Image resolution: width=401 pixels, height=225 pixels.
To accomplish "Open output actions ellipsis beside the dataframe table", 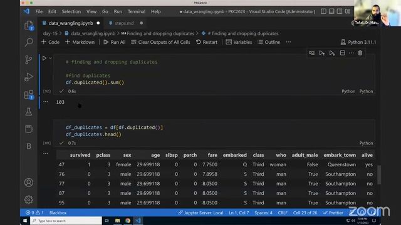I will click(x=46, y=153).
